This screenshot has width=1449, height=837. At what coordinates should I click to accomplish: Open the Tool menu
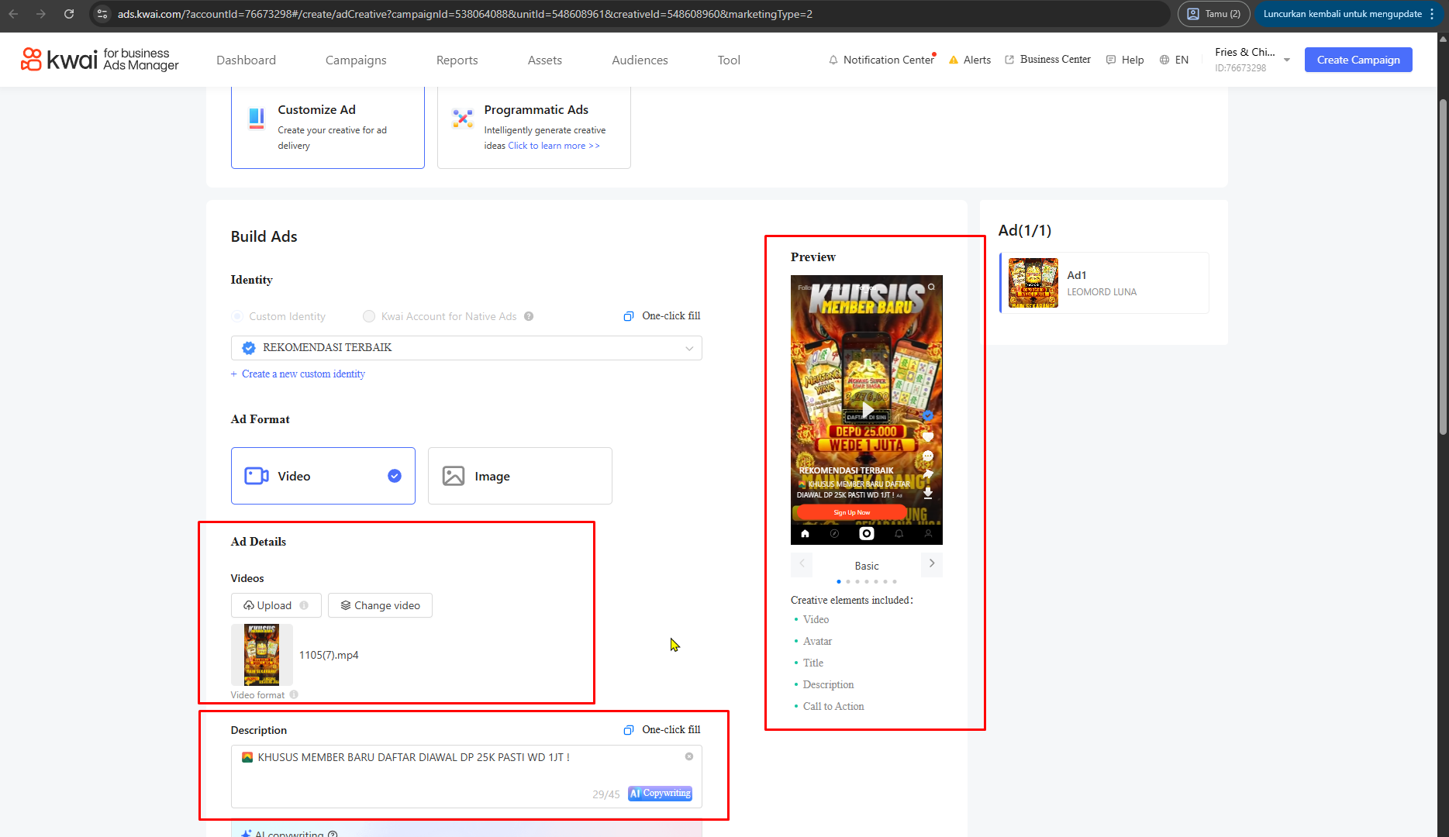click(729, 60)
